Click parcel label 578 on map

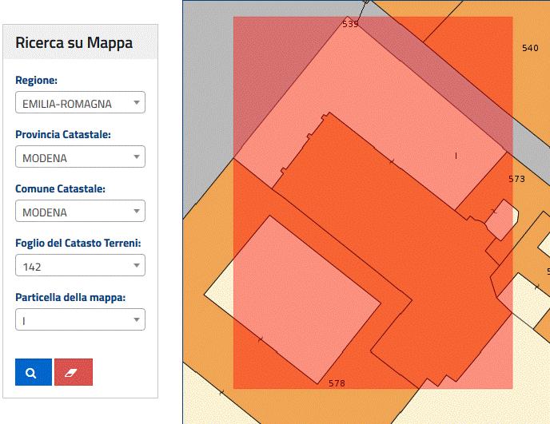pyautogui.click(x=337, y=383)
